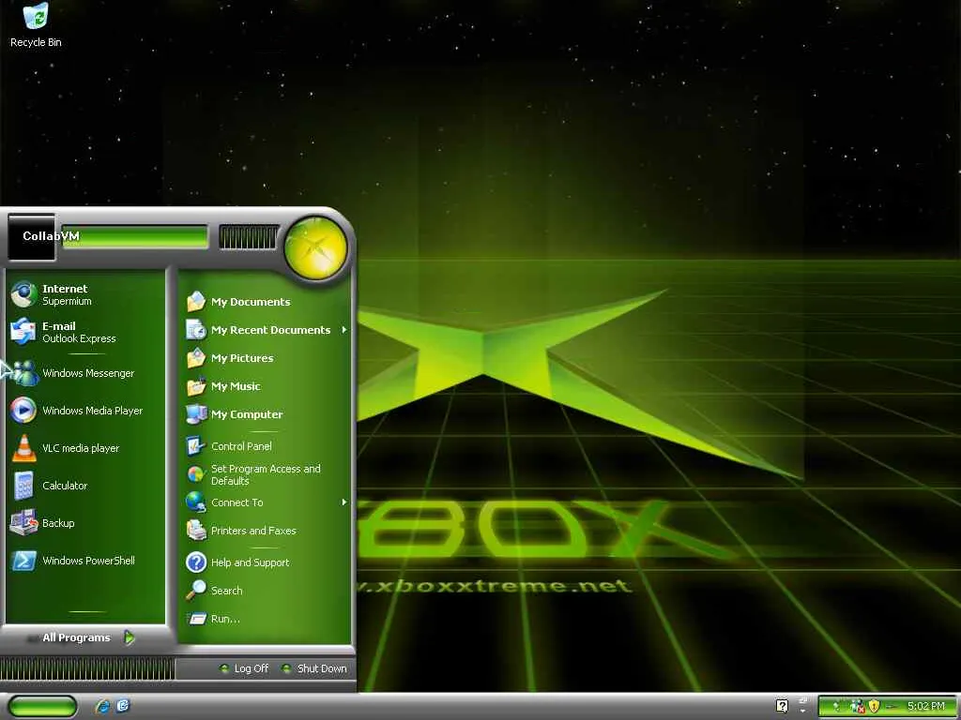Click the Xbox orb user picture
Screen dimensions: 961x720
(315, 247)
